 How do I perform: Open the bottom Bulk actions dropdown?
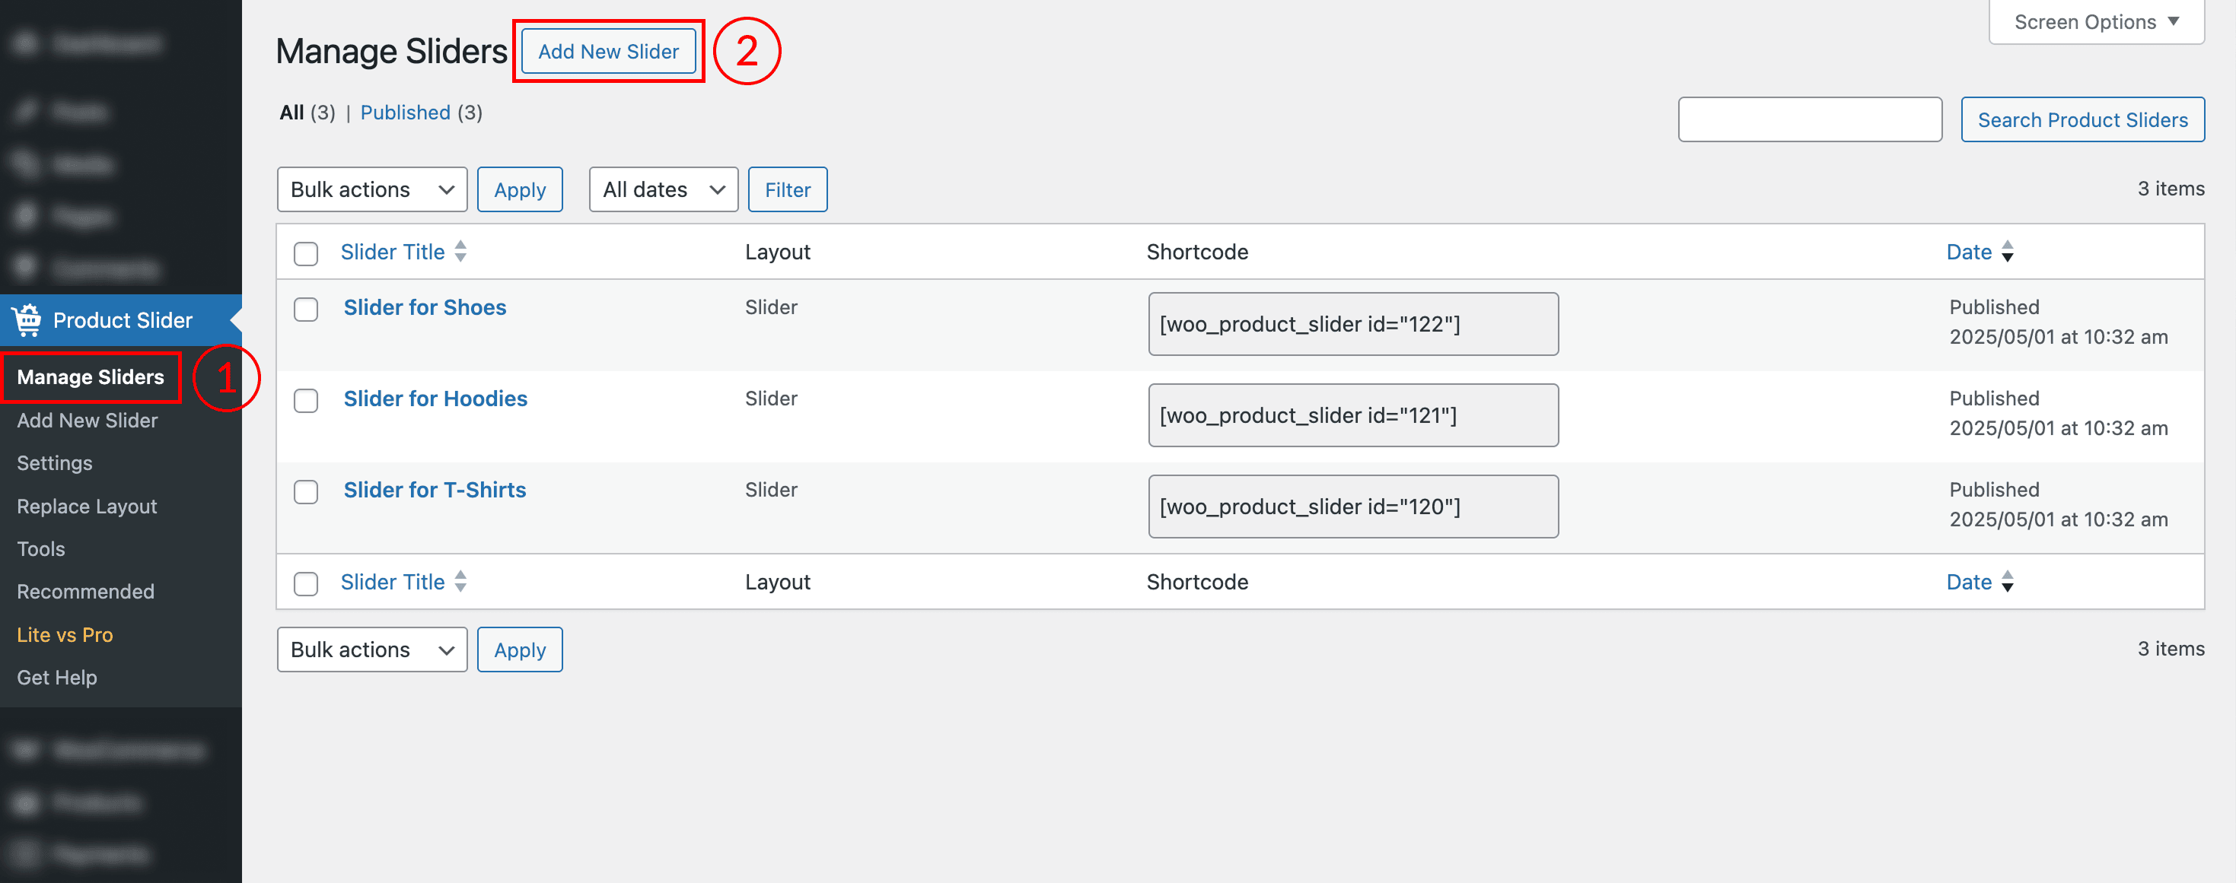point(371,650)
